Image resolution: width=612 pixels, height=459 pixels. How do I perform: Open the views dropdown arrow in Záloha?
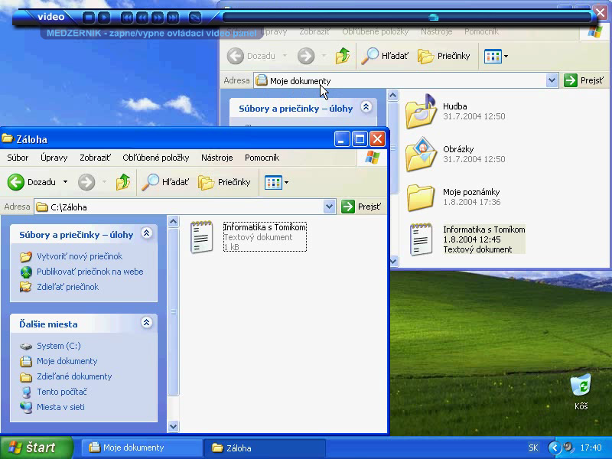[x=286, y=182]
